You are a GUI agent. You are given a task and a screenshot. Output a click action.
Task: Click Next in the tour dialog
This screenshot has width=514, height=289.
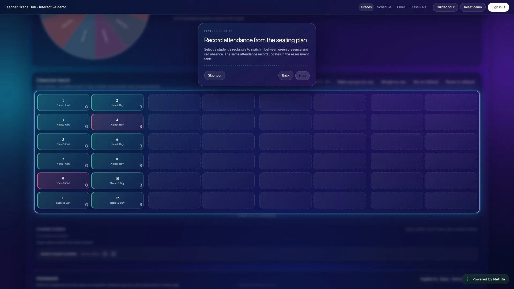tap(302, 76)
